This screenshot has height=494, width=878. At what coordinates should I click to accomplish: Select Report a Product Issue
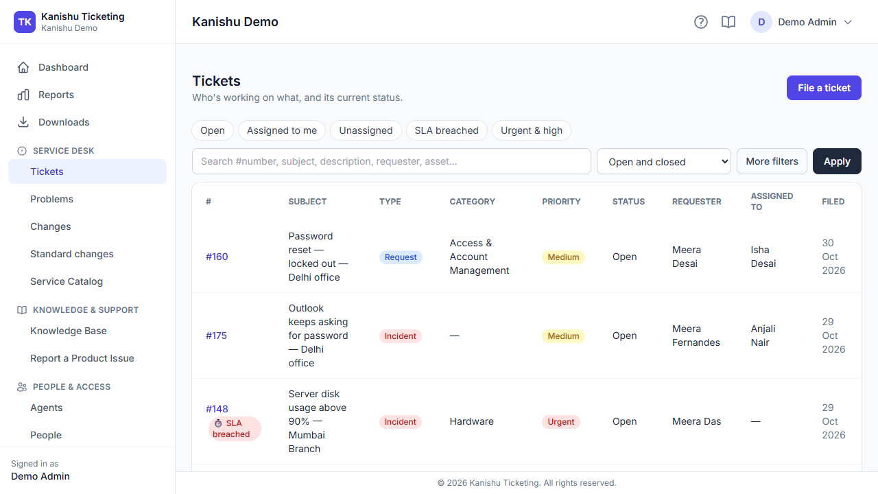[x=87, y=358]
